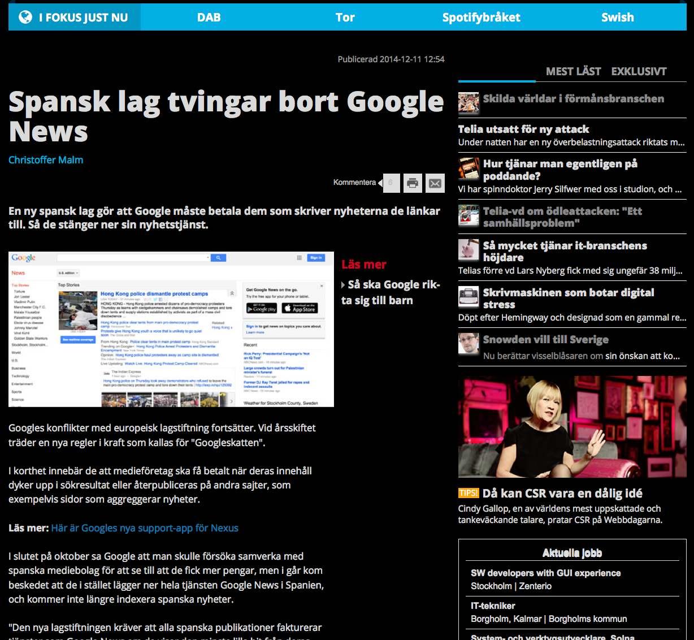
Task: Click the article headline Spansk lag tvingar bort Google News
Action: click(x=226, y=116)
